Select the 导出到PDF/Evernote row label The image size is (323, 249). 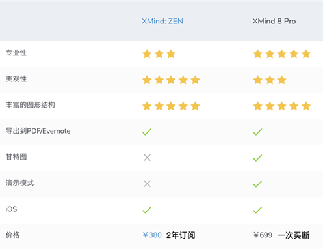38,131
